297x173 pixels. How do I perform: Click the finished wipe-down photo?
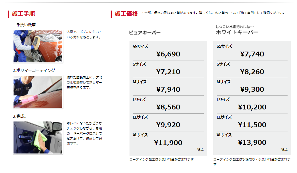click(38, 137)
